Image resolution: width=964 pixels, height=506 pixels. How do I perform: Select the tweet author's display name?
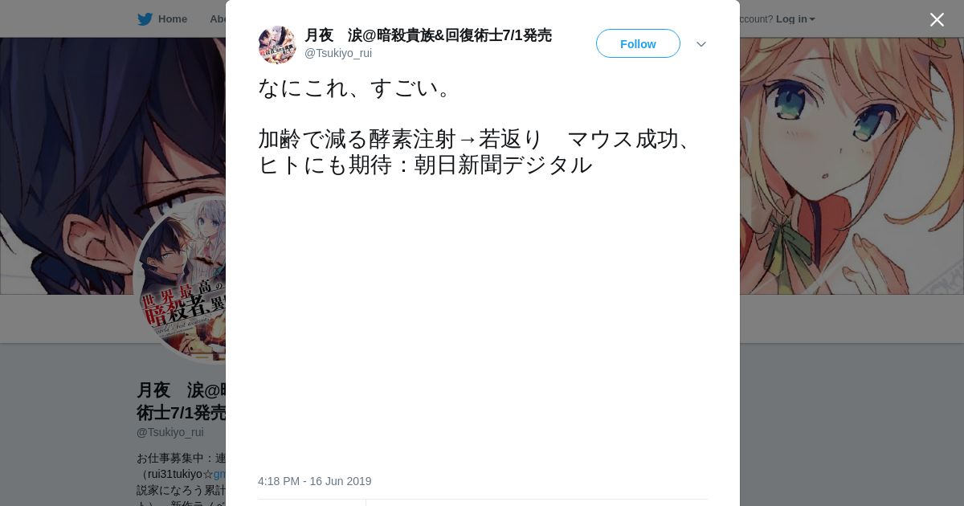(428, 35)
